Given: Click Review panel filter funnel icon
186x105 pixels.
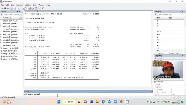Looking at the screenshot, I should [17, 12].
